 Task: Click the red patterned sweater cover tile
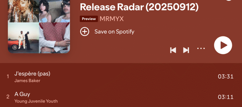(x=55, y=38)
